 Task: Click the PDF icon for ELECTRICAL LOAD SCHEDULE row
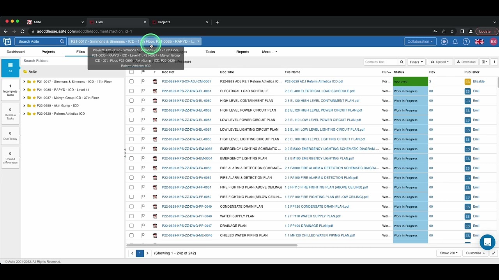click(155, 91)
